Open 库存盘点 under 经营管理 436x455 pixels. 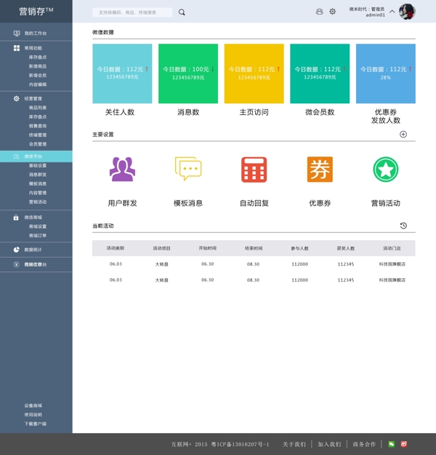coord(38,116)
